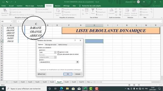Click the Page Layout view icon in the status bar
This screenshot has height=91, width=163.
point(134,85)
